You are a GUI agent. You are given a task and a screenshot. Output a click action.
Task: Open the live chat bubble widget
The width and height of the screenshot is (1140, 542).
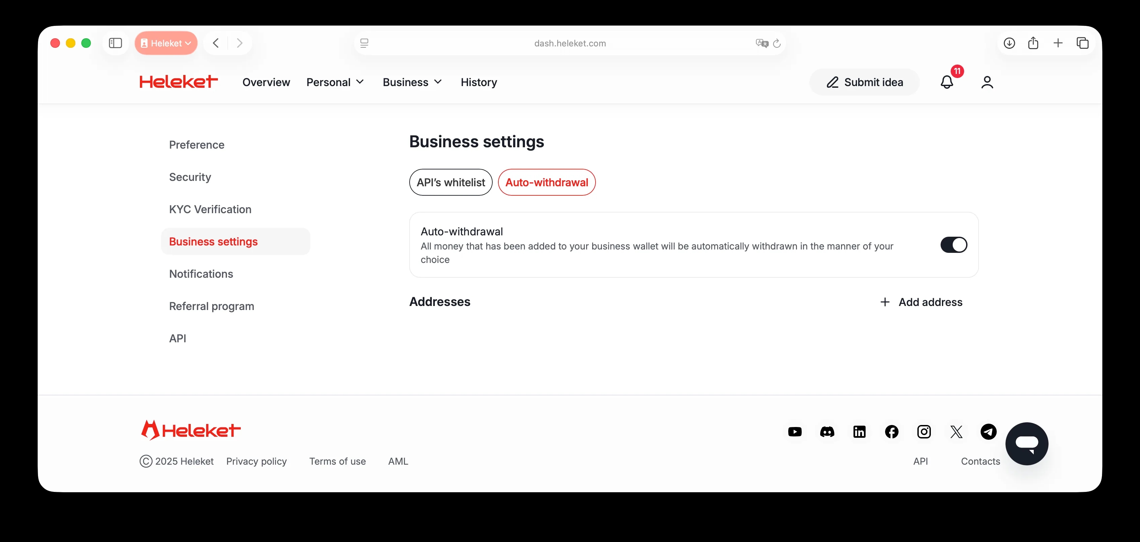point(1026,443)
